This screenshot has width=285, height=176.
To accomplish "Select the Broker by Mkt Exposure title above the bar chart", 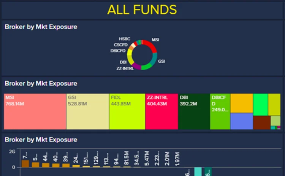I will pyautogui.click(x=41, y=140).
